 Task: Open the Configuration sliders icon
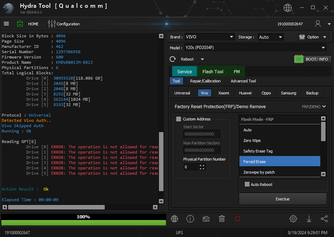tap(52, 24)
